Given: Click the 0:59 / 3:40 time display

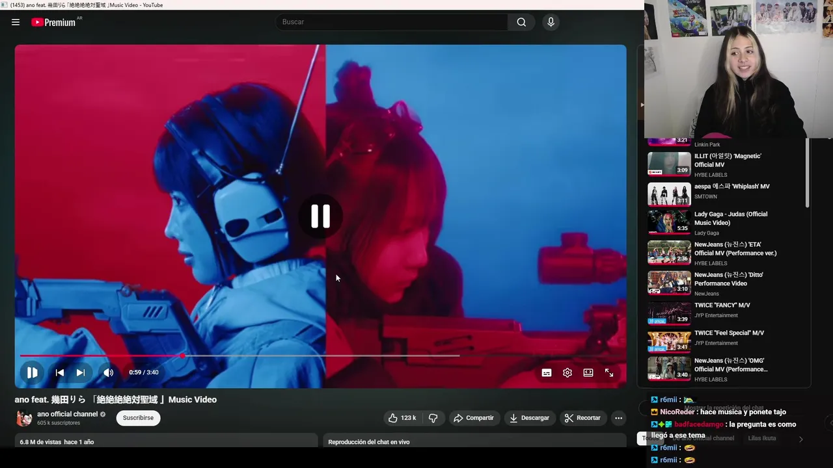Looking at the screenshot, I should coord(144,372).
